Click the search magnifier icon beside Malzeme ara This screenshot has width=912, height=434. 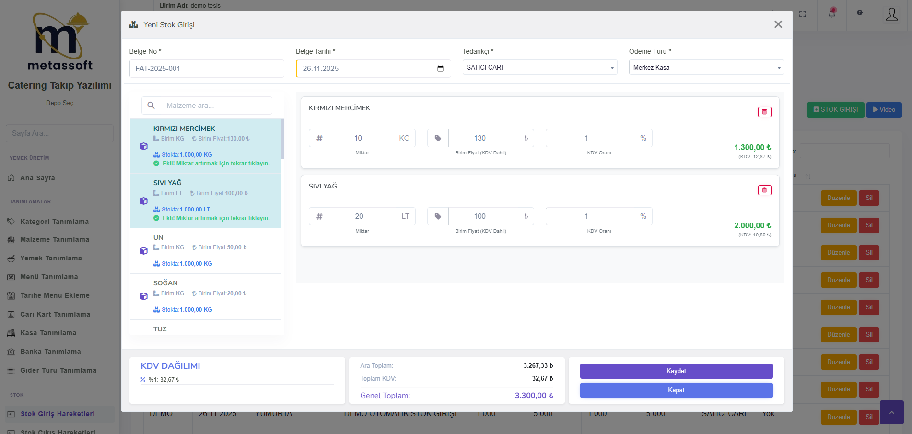151,106
